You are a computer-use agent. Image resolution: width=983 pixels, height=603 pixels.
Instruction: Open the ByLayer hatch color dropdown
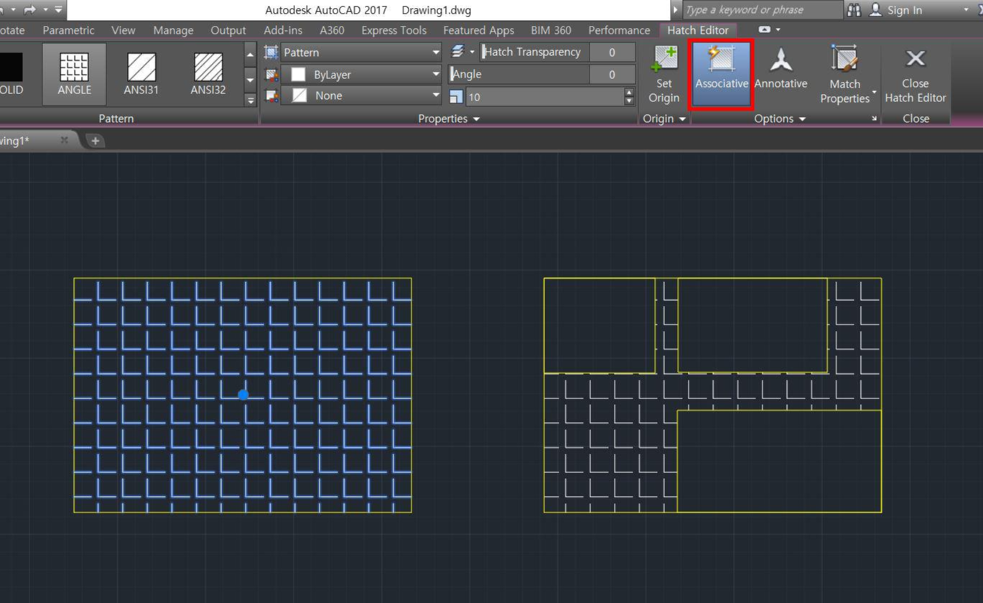361,74
